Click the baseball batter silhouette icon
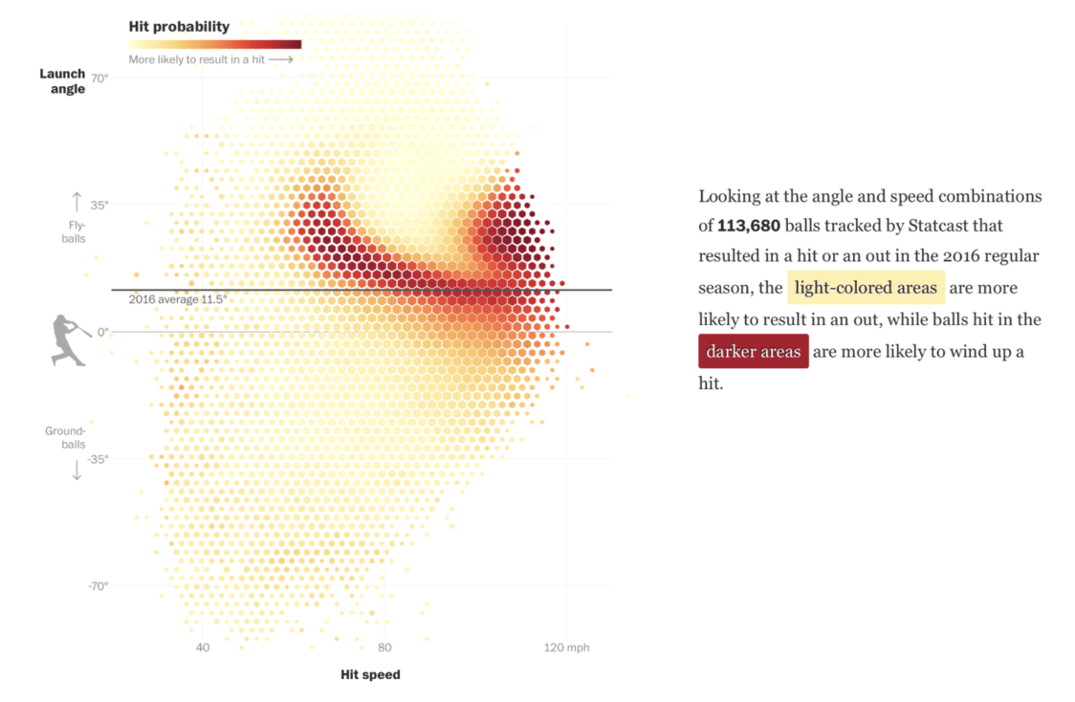 [x=70, y=340]
